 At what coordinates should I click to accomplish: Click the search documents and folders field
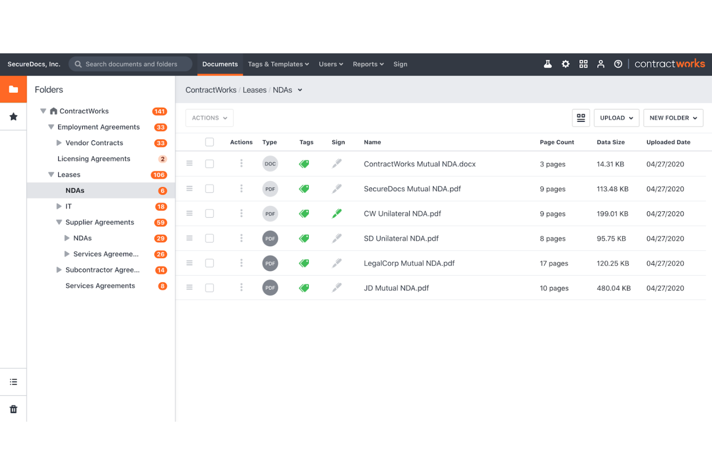click(130, 64)
